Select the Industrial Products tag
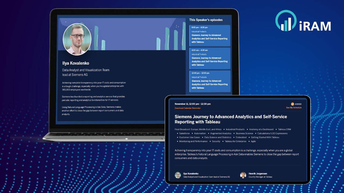 tap(235, 129)
